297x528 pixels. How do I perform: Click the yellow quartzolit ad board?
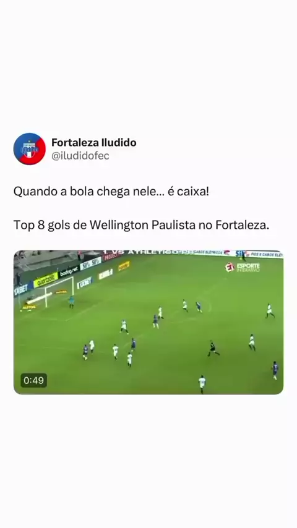pyautogui.click(x=46, y=280)
